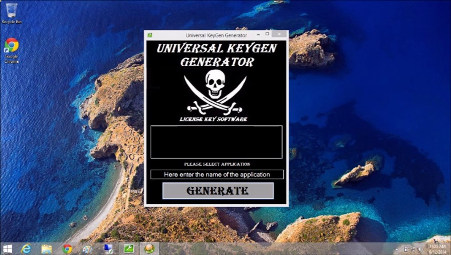The width and height of the screenshot is (451, 255).
Task: Click the network tray icon
Action: tap(413, 249)
